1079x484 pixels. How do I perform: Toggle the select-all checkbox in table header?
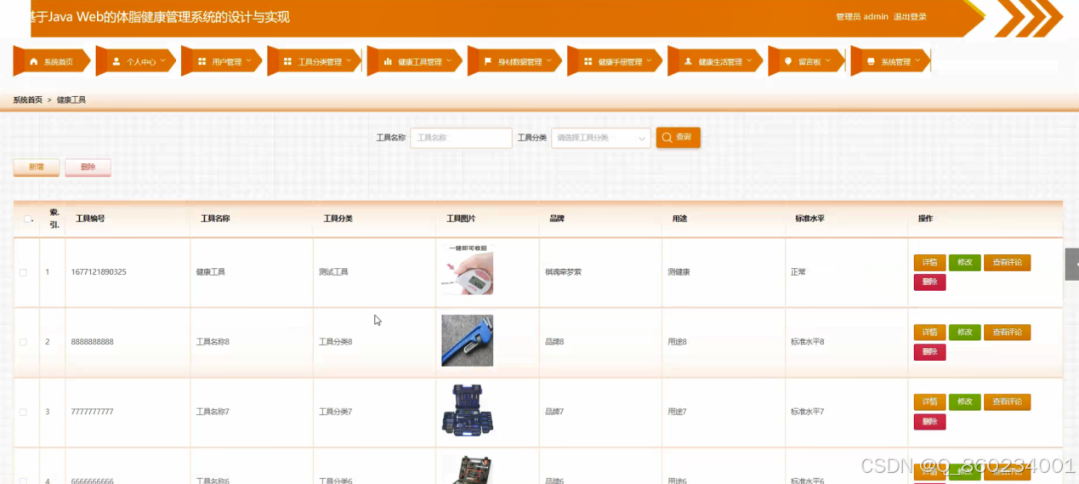pos(27,219)
